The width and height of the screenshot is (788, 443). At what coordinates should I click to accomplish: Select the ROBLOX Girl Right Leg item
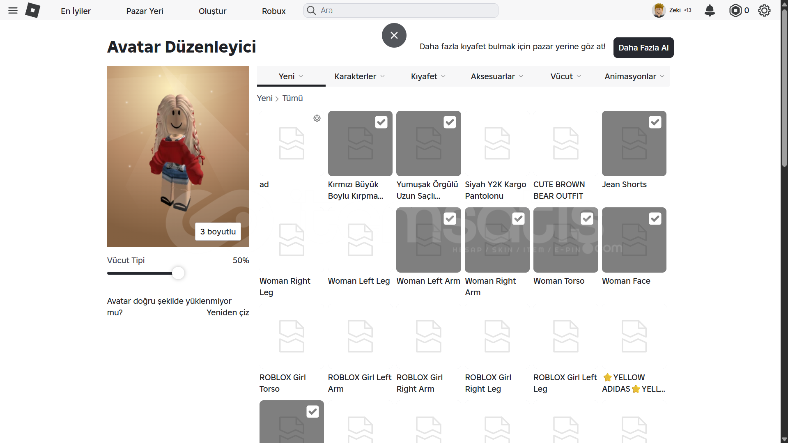(497, 336)
